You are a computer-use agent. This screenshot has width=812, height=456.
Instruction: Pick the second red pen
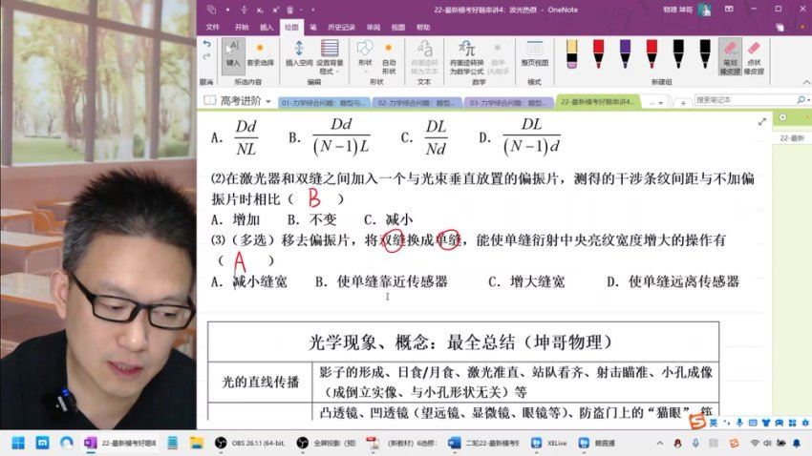coord(652,53)
